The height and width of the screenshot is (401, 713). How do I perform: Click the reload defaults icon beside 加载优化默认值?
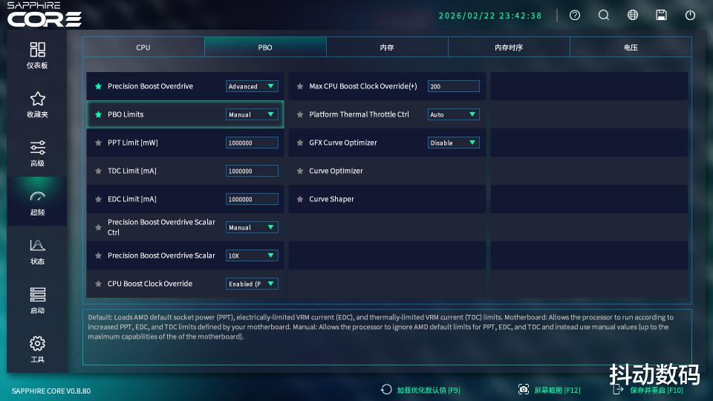386,390
